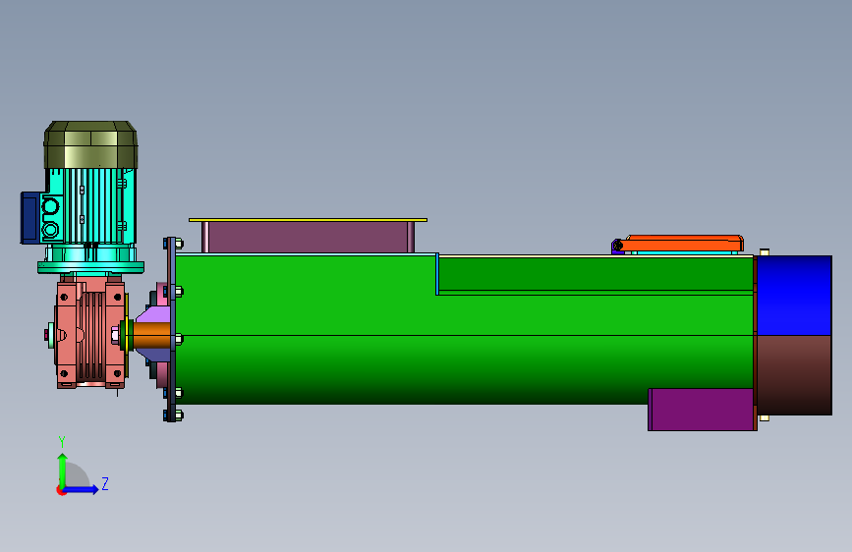Click the red origin point of triad

click(x=61, y=490)
